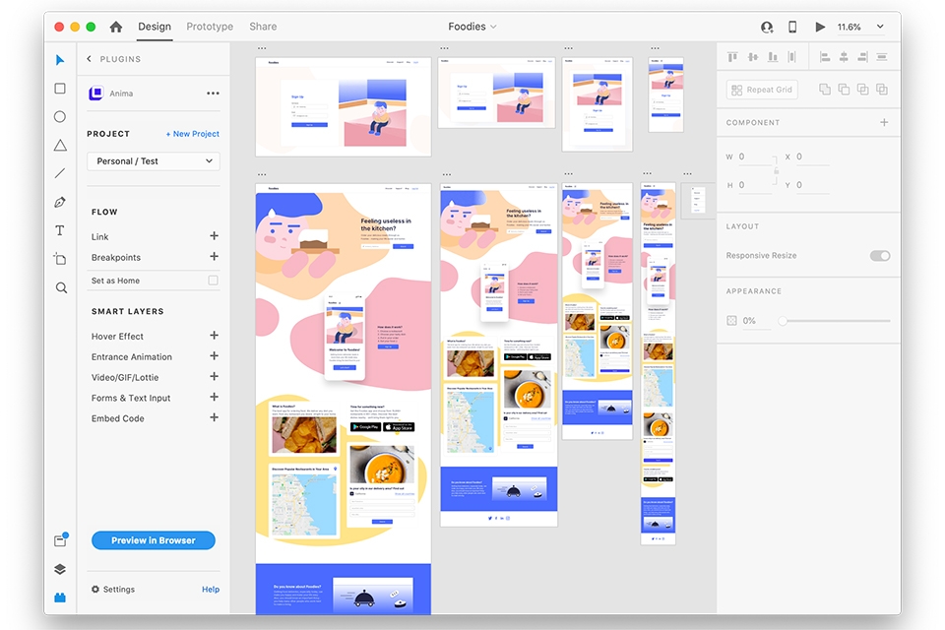
Task: Check the Set as Home checkbox
Action: click(x=213, y=281)
